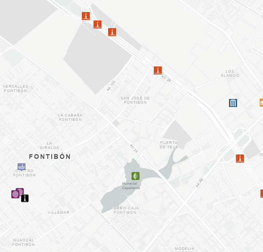
Task: Select the front purple spiral marker
Action: point(15,194)
